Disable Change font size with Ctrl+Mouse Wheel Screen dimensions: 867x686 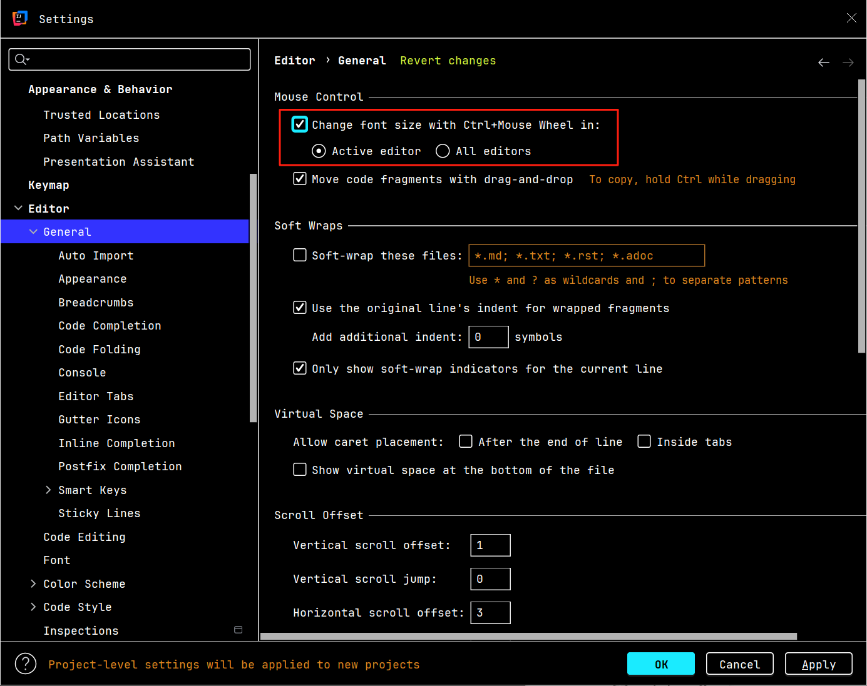[300, 124]
